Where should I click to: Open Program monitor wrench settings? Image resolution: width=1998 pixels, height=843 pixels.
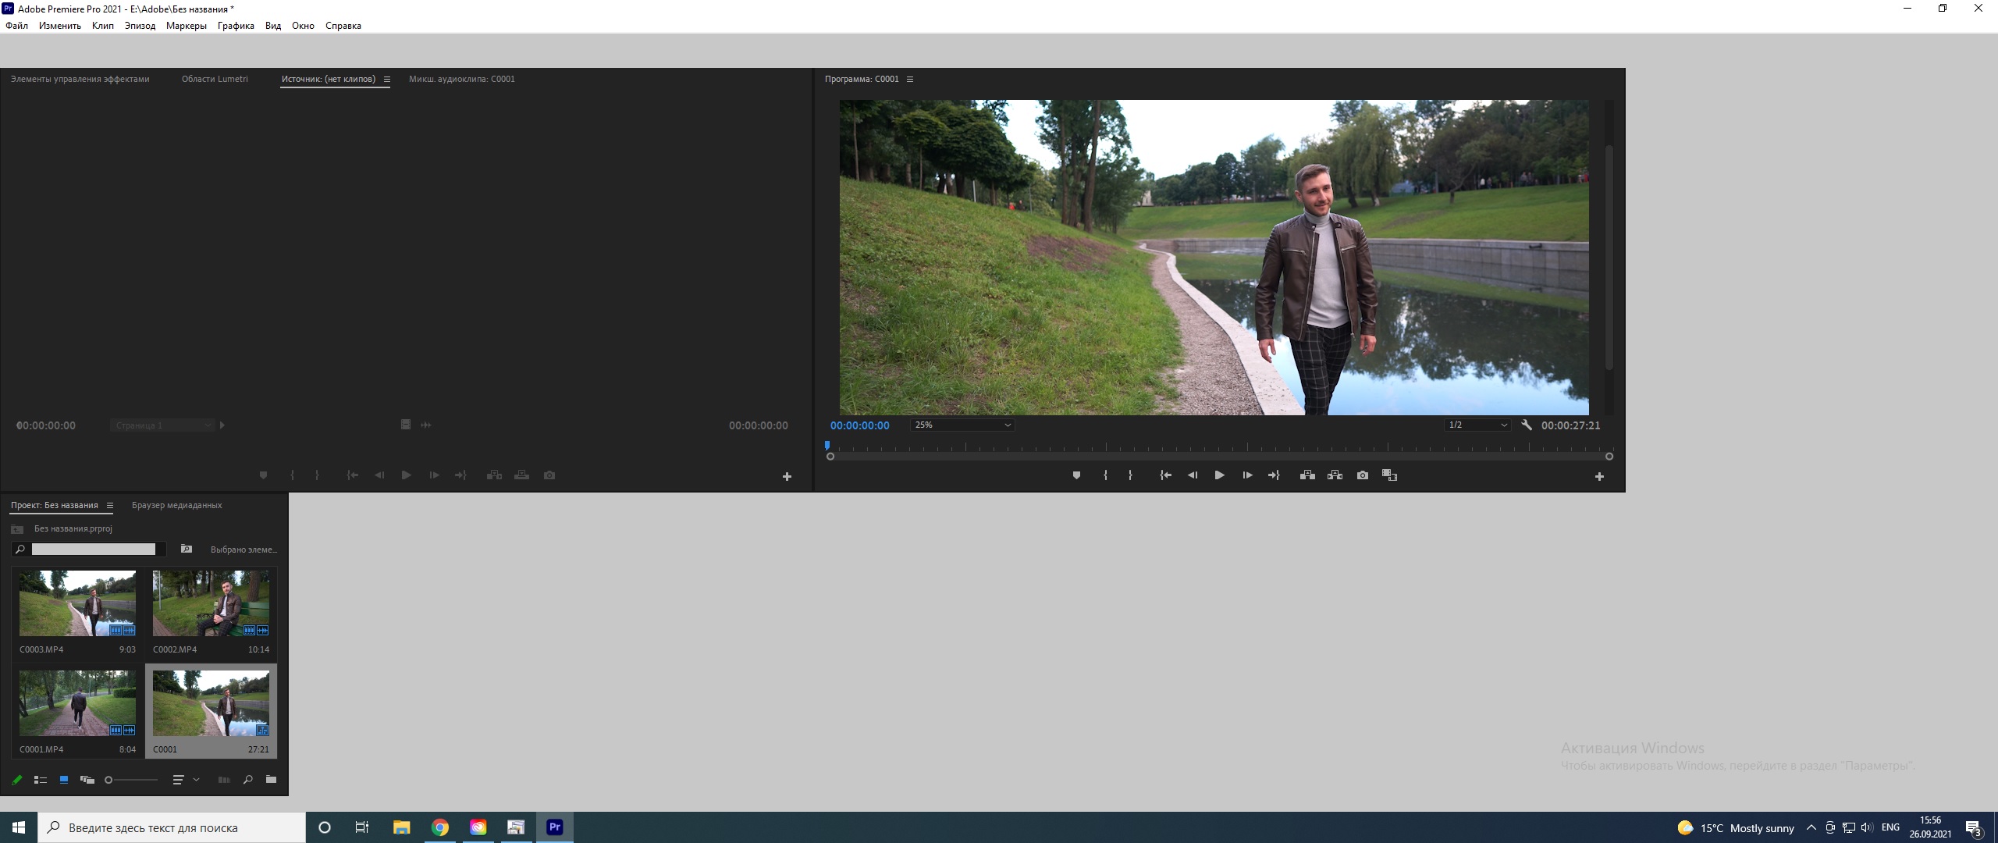1527,425
